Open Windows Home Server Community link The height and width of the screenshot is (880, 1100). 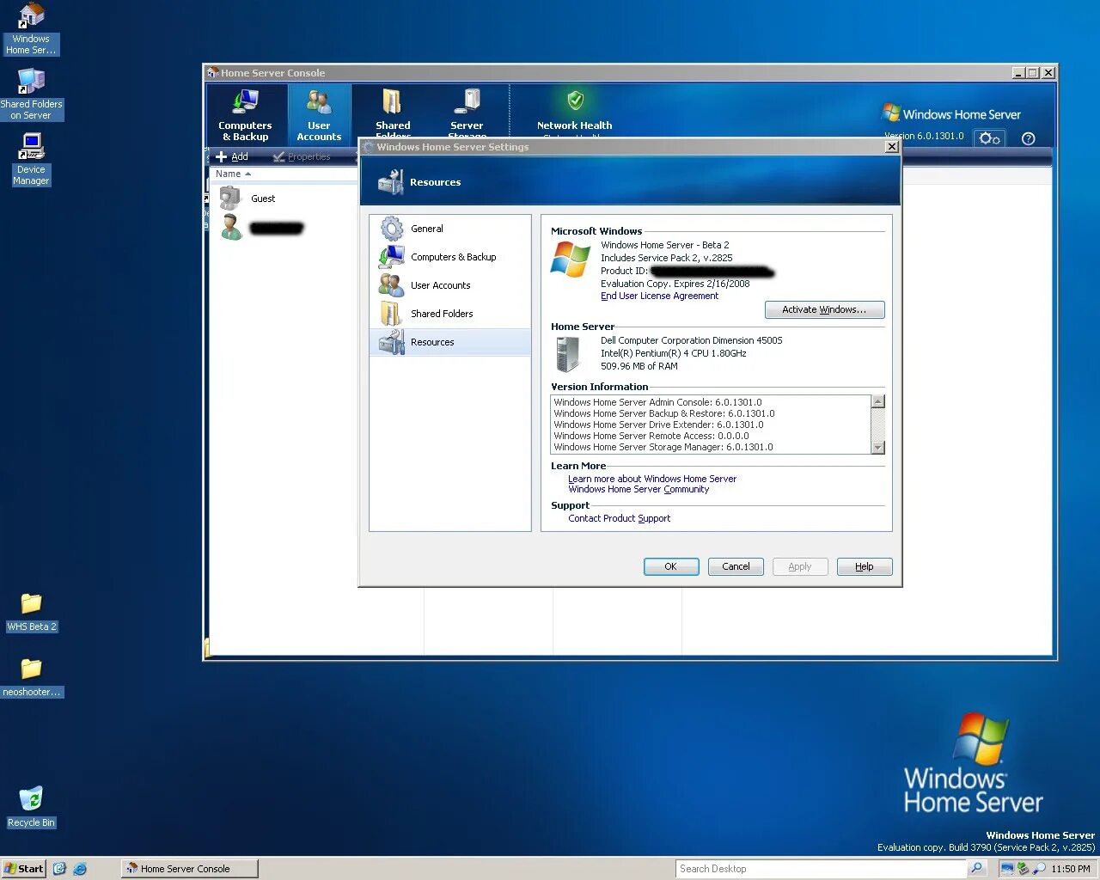point(639,489)
